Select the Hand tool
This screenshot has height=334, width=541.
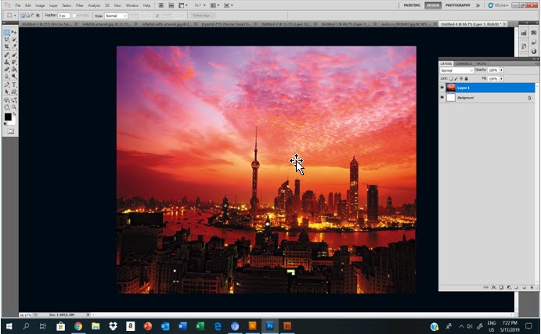pos(6,107)
